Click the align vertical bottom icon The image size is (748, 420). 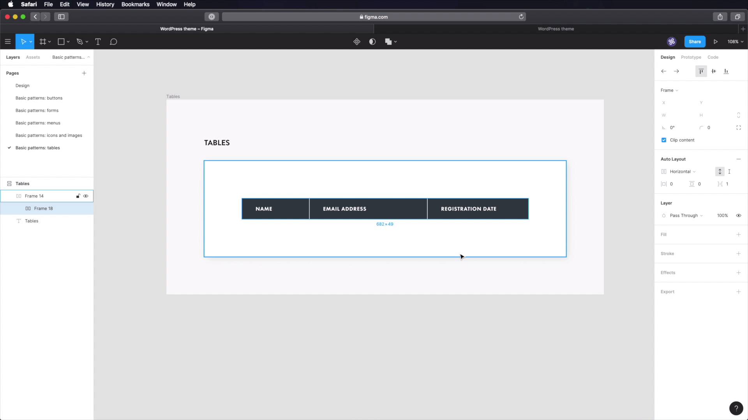[726, 71]
